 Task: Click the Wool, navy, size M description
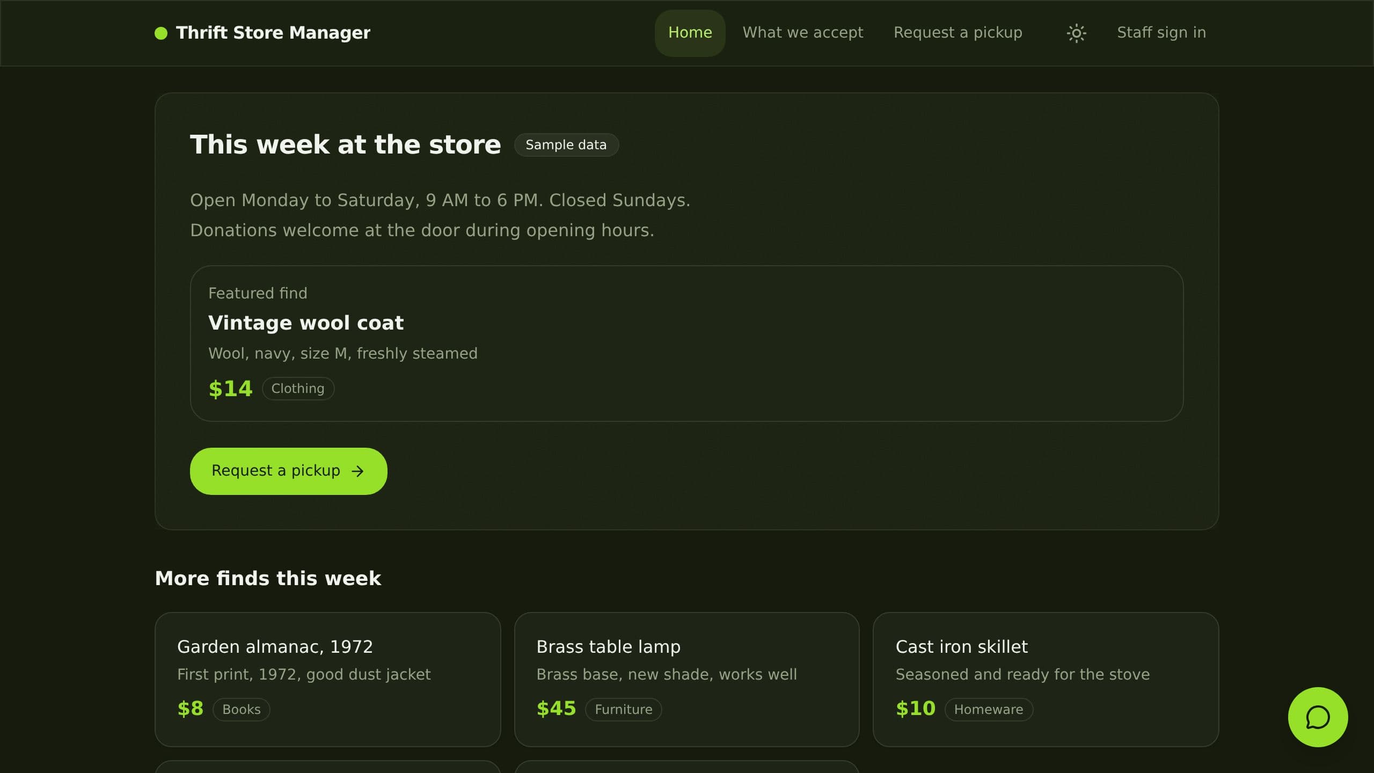coord(343,353)
